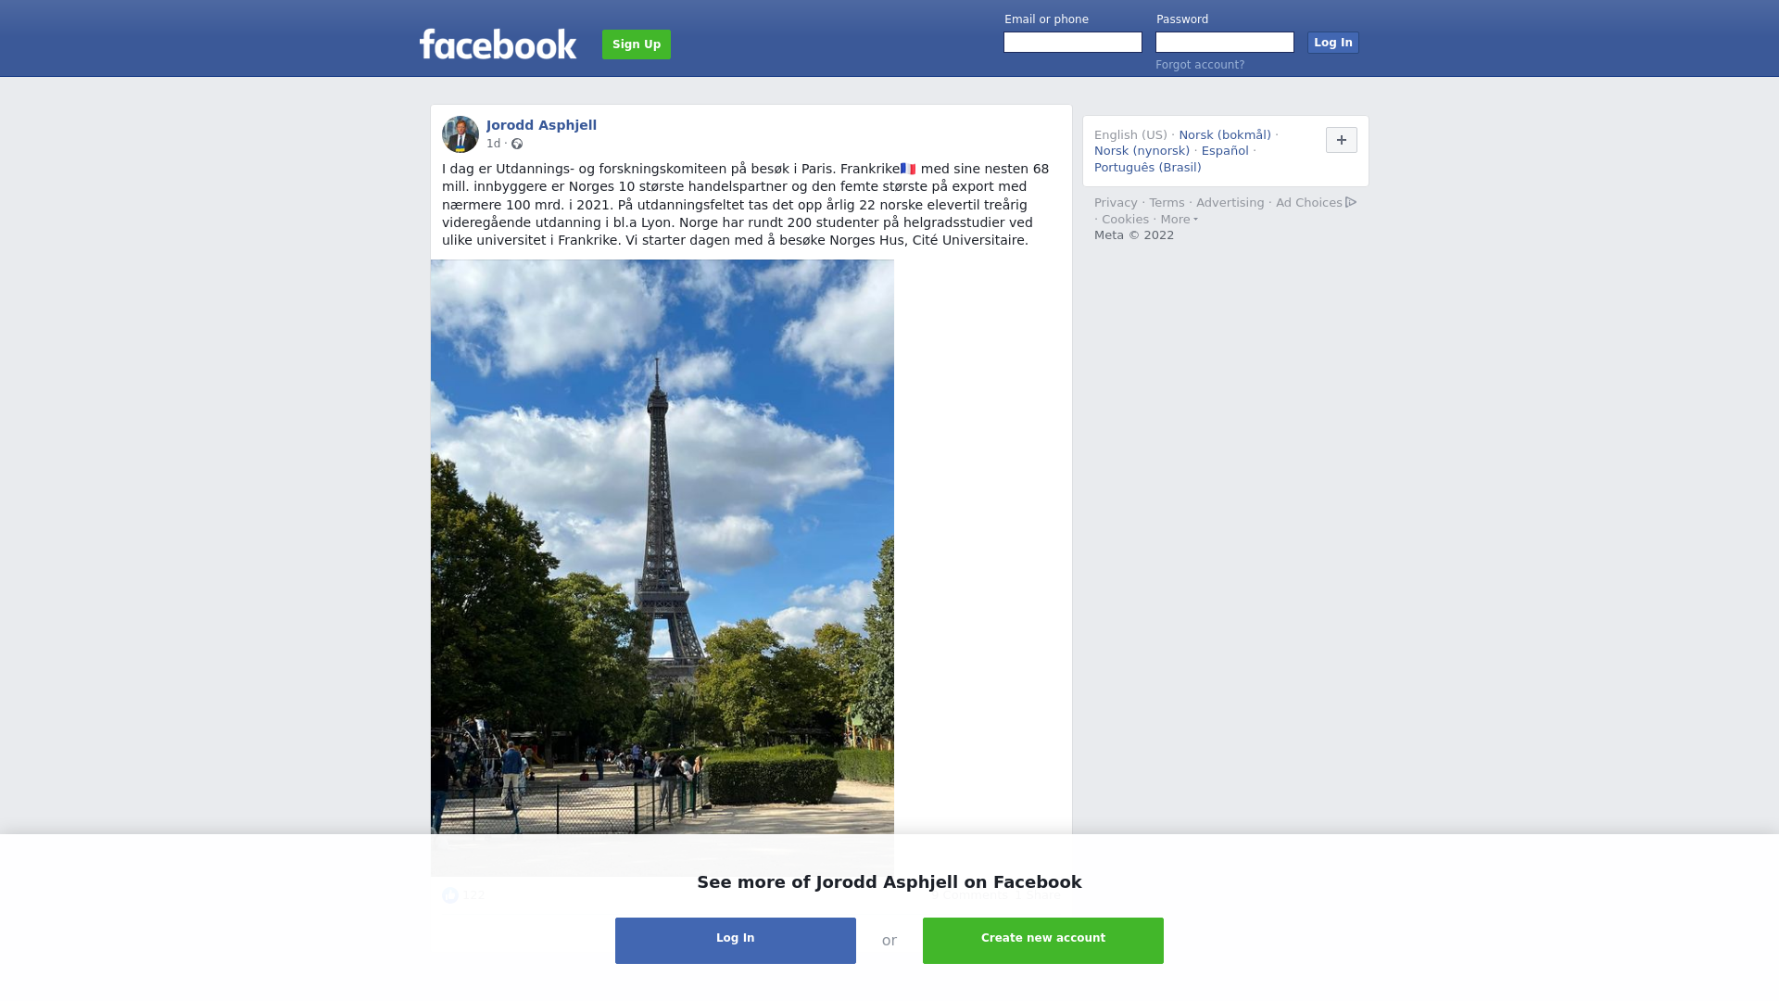The width and height of the screenshot is (1779, 1001).
Task: Expand the More footer dropdown
Action: pyautogui.click(x=1179, y=220)
